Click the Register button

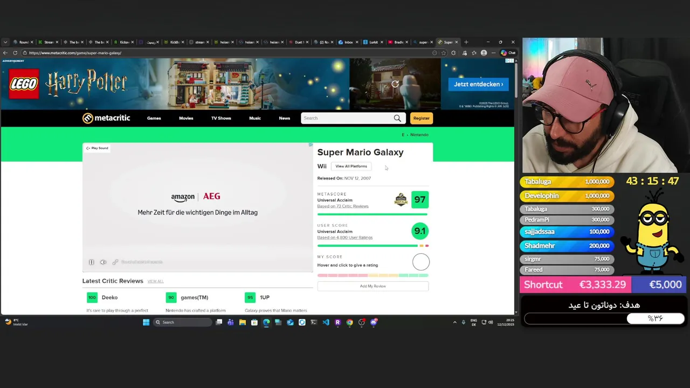coord(422,118)
